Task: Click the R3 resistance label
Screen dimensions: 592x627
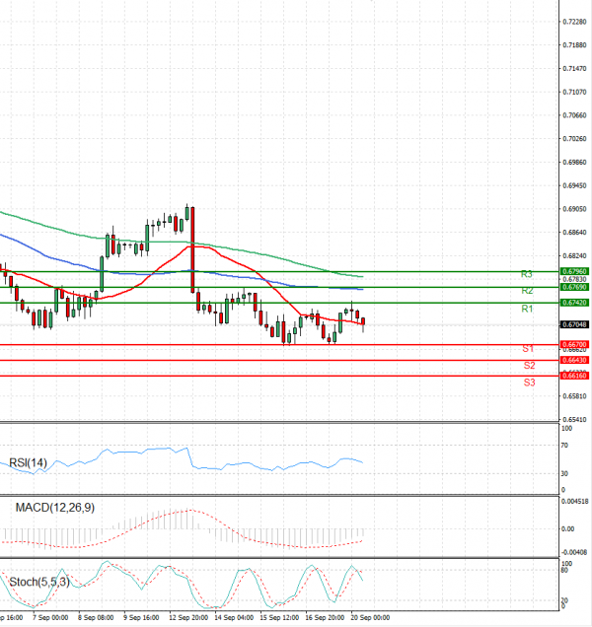Action: 526,274
